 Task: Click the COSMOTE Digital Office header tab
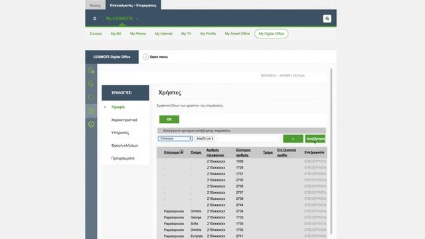point(112,57)
